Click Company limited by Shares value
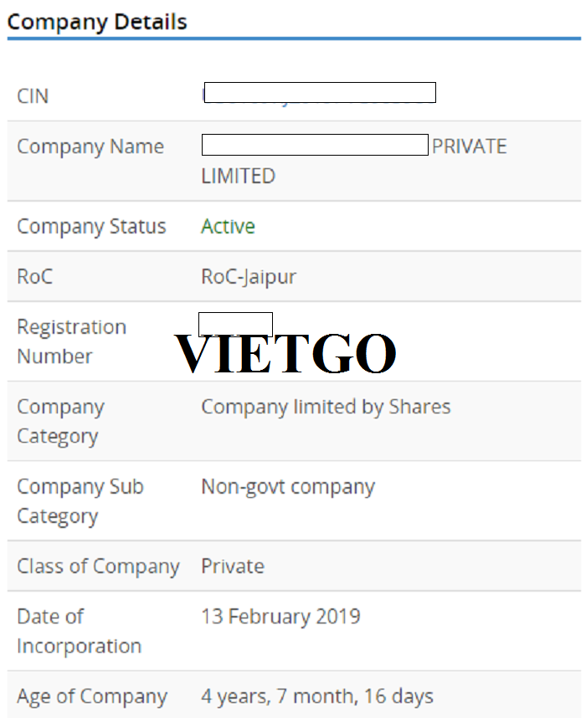Viewport: 586px width, 718px height. click(x=326, y=407)
